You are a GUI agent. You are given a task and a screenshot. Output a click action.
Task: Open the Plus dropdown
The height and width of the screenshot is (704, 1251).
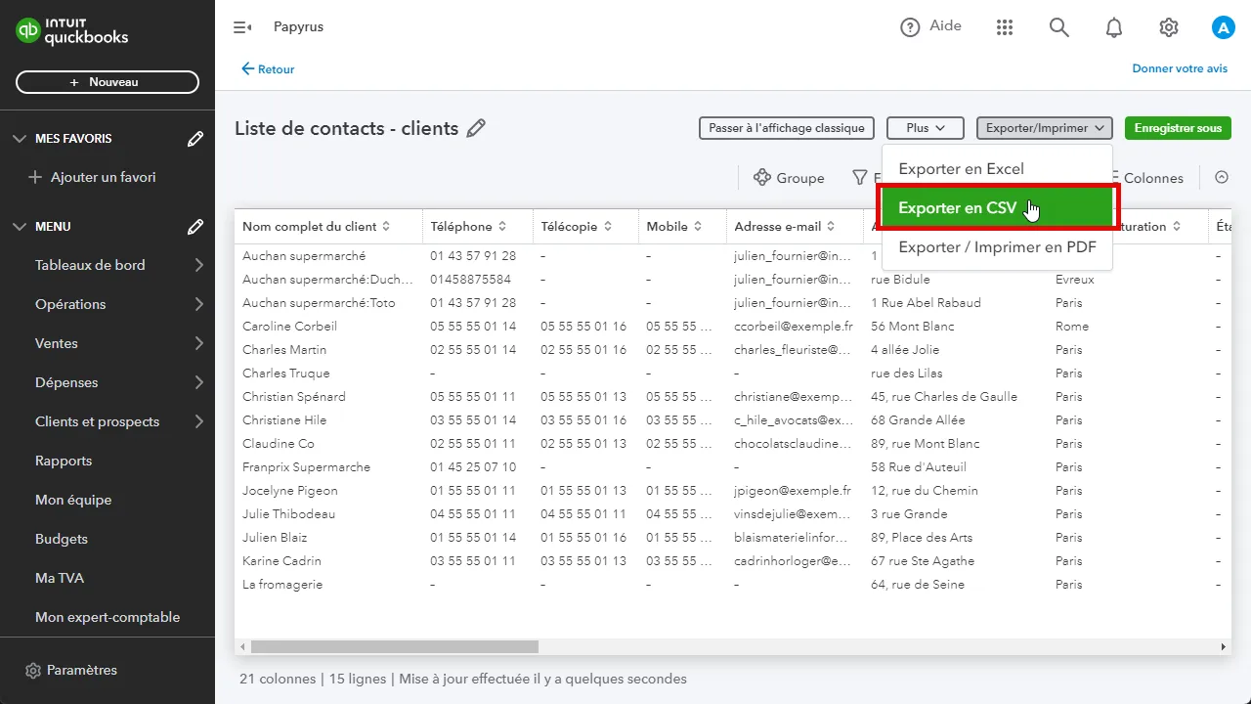point(926,128)
